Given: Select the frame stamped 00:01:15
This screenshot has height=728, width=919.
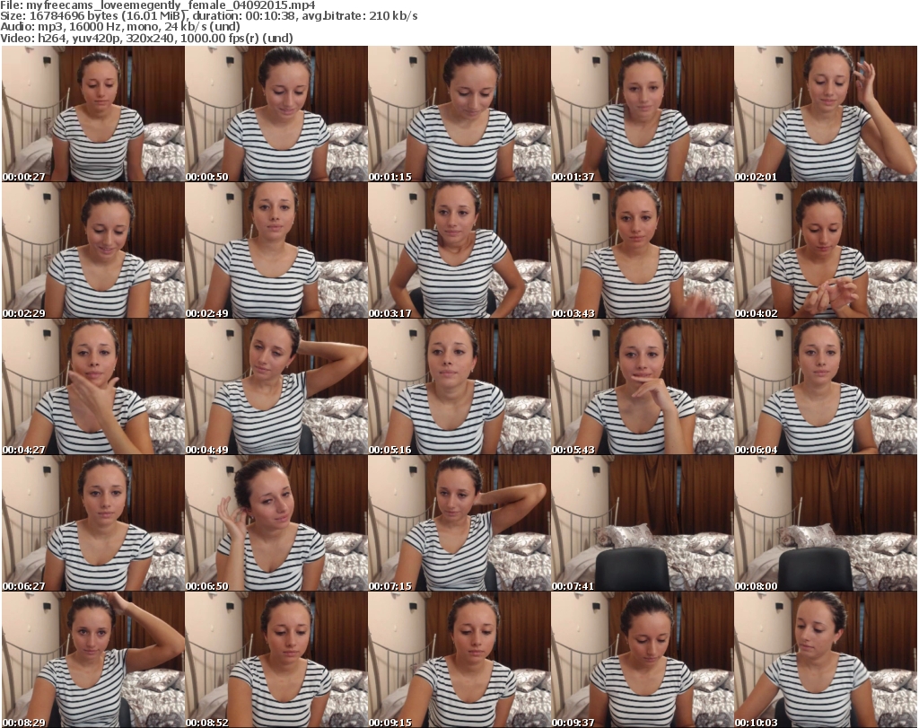Looking at the screenshot, I should 459,114.
